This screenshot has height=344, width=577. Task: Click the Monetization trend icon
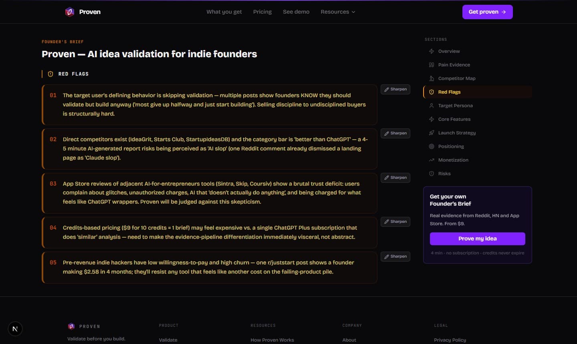(432, 160)
